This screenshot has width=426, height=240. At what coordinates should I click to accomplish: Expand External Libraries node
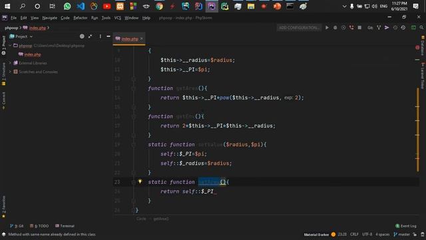click(10, 63)
